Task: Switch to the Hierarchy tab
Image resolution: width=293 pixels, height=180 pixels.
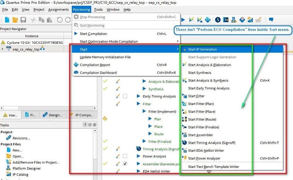Action: click(11, 115)
